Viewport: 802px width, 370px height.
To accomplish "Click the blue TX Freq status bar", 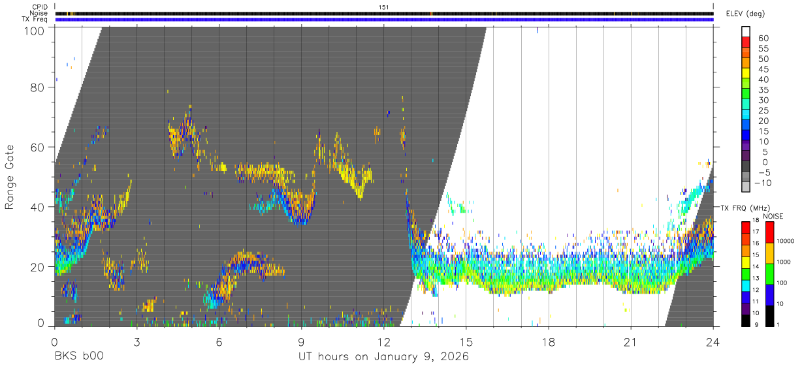I will tap(384, 20).
